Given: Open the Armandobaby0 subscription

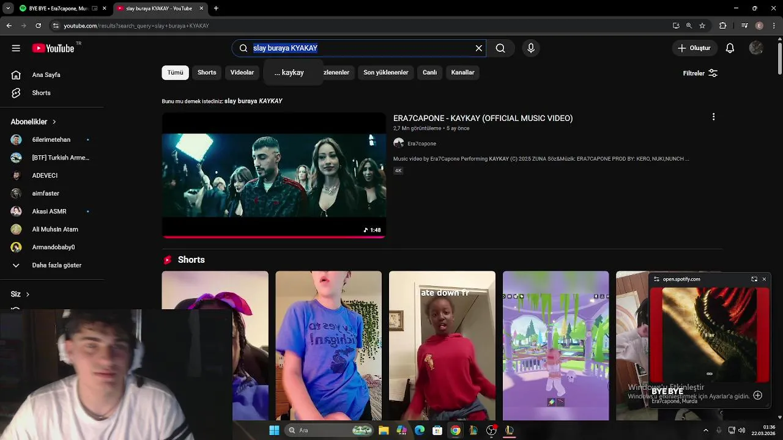Looking at the screenshot, I should coord(52,248).
